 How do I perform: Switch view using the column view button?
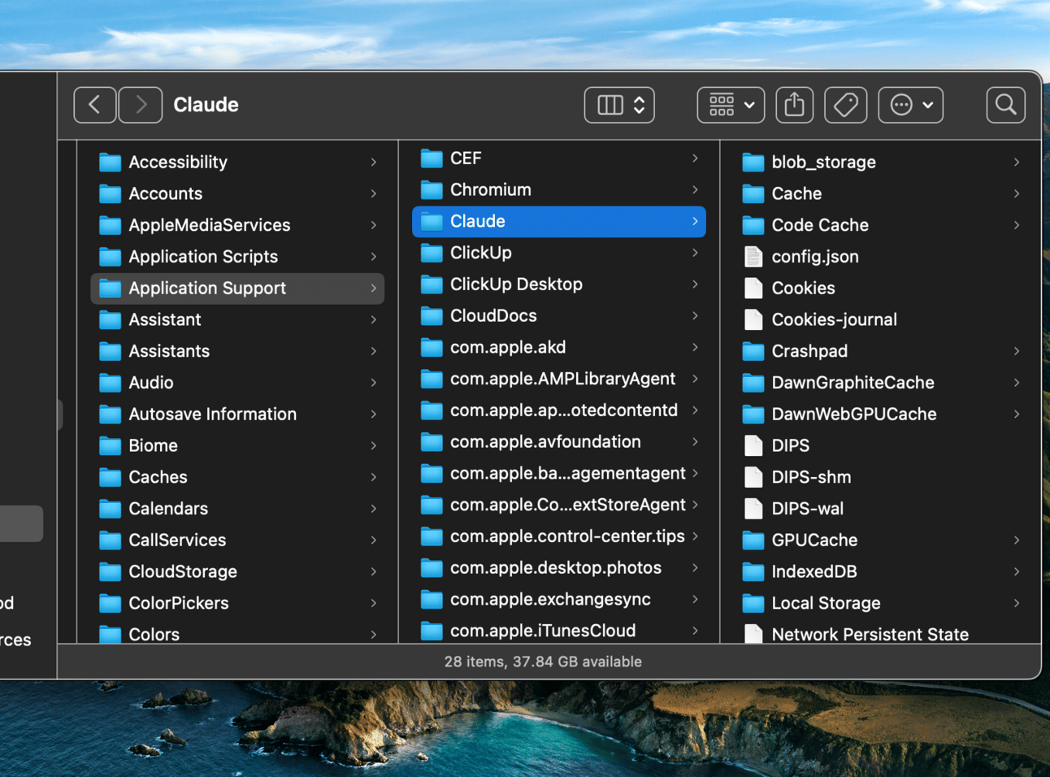(619, 105)
